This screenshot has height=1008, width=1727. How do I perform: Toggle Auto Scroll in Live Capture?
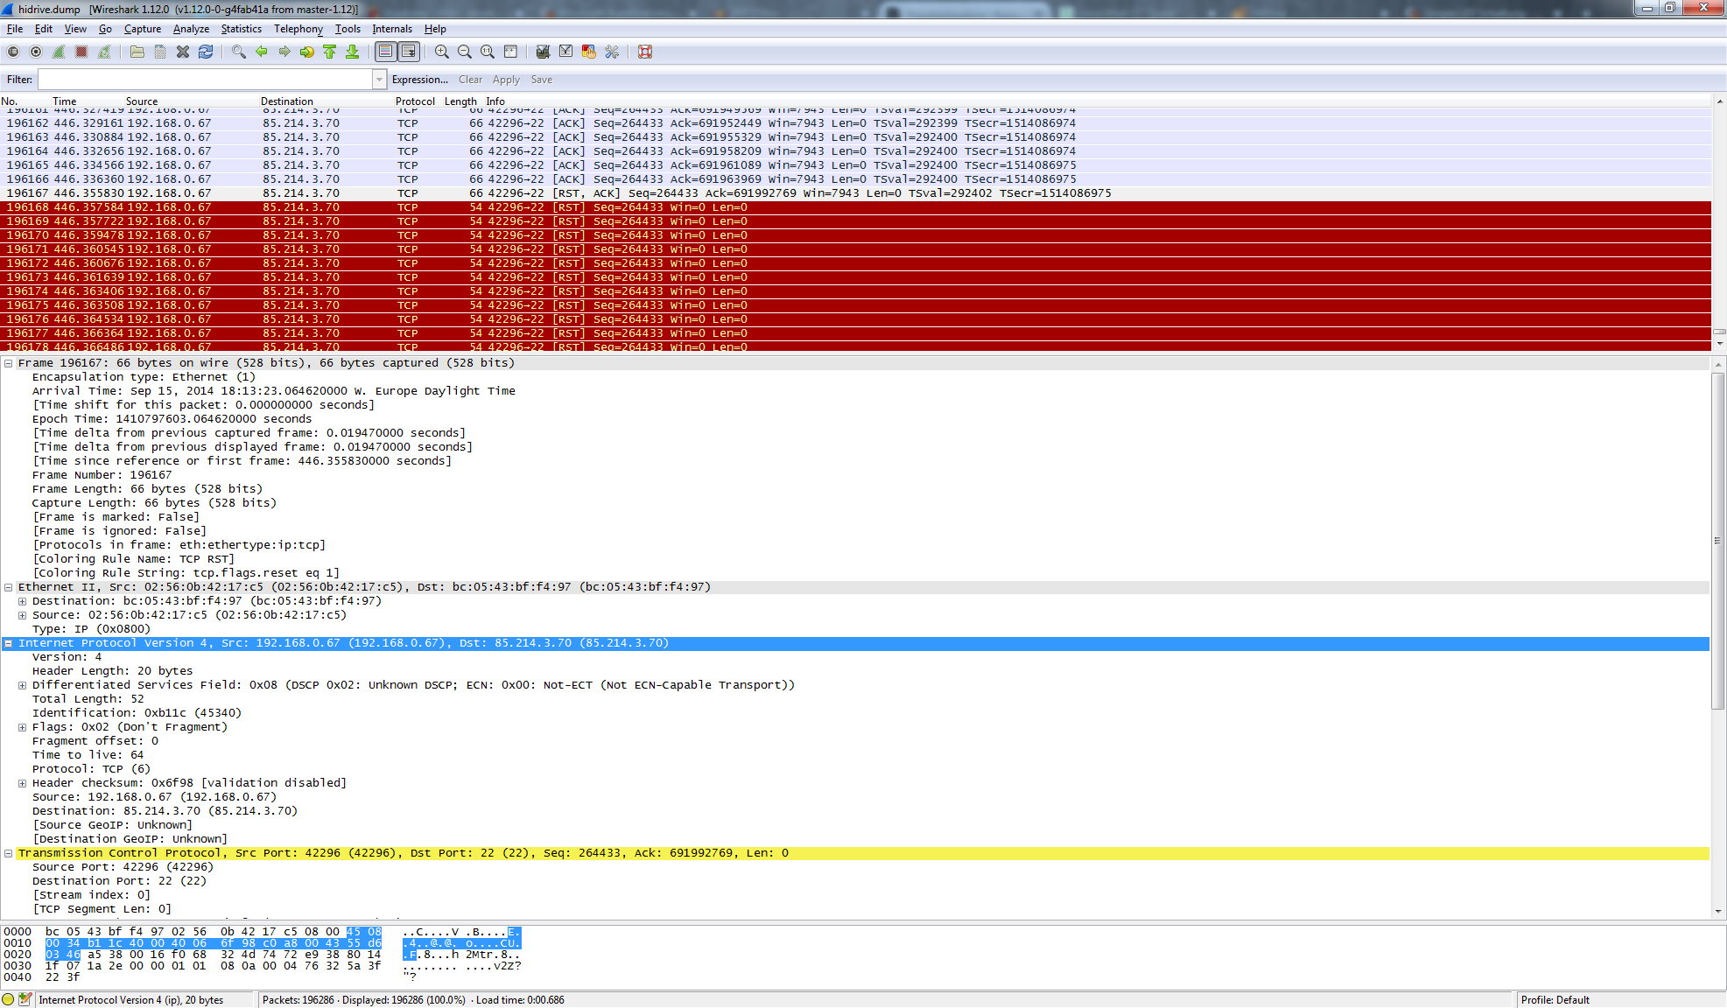(409, 52)
